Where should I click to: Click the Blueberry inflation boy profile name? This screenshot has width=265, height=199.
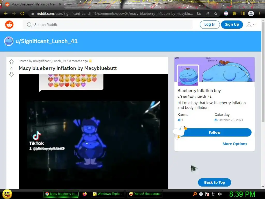[x=199, y=90]
